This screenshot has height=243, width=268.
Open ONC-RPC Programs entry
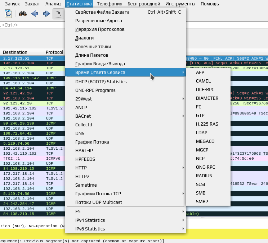[126, 90]
